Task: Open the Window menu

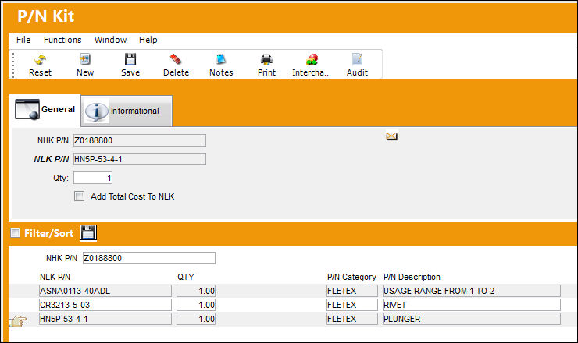Action: pyautogui.click(x=111, y=40)
